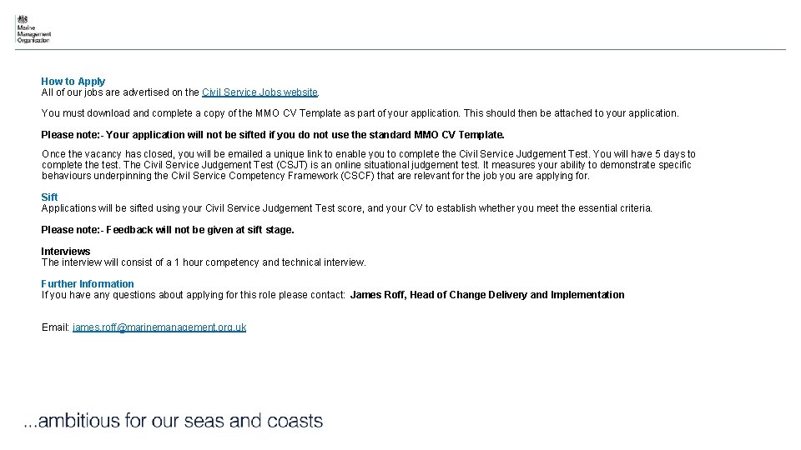Click the 'All of our jobs are advertised' text
The image size is (801, 450).
tap(120, 92)
